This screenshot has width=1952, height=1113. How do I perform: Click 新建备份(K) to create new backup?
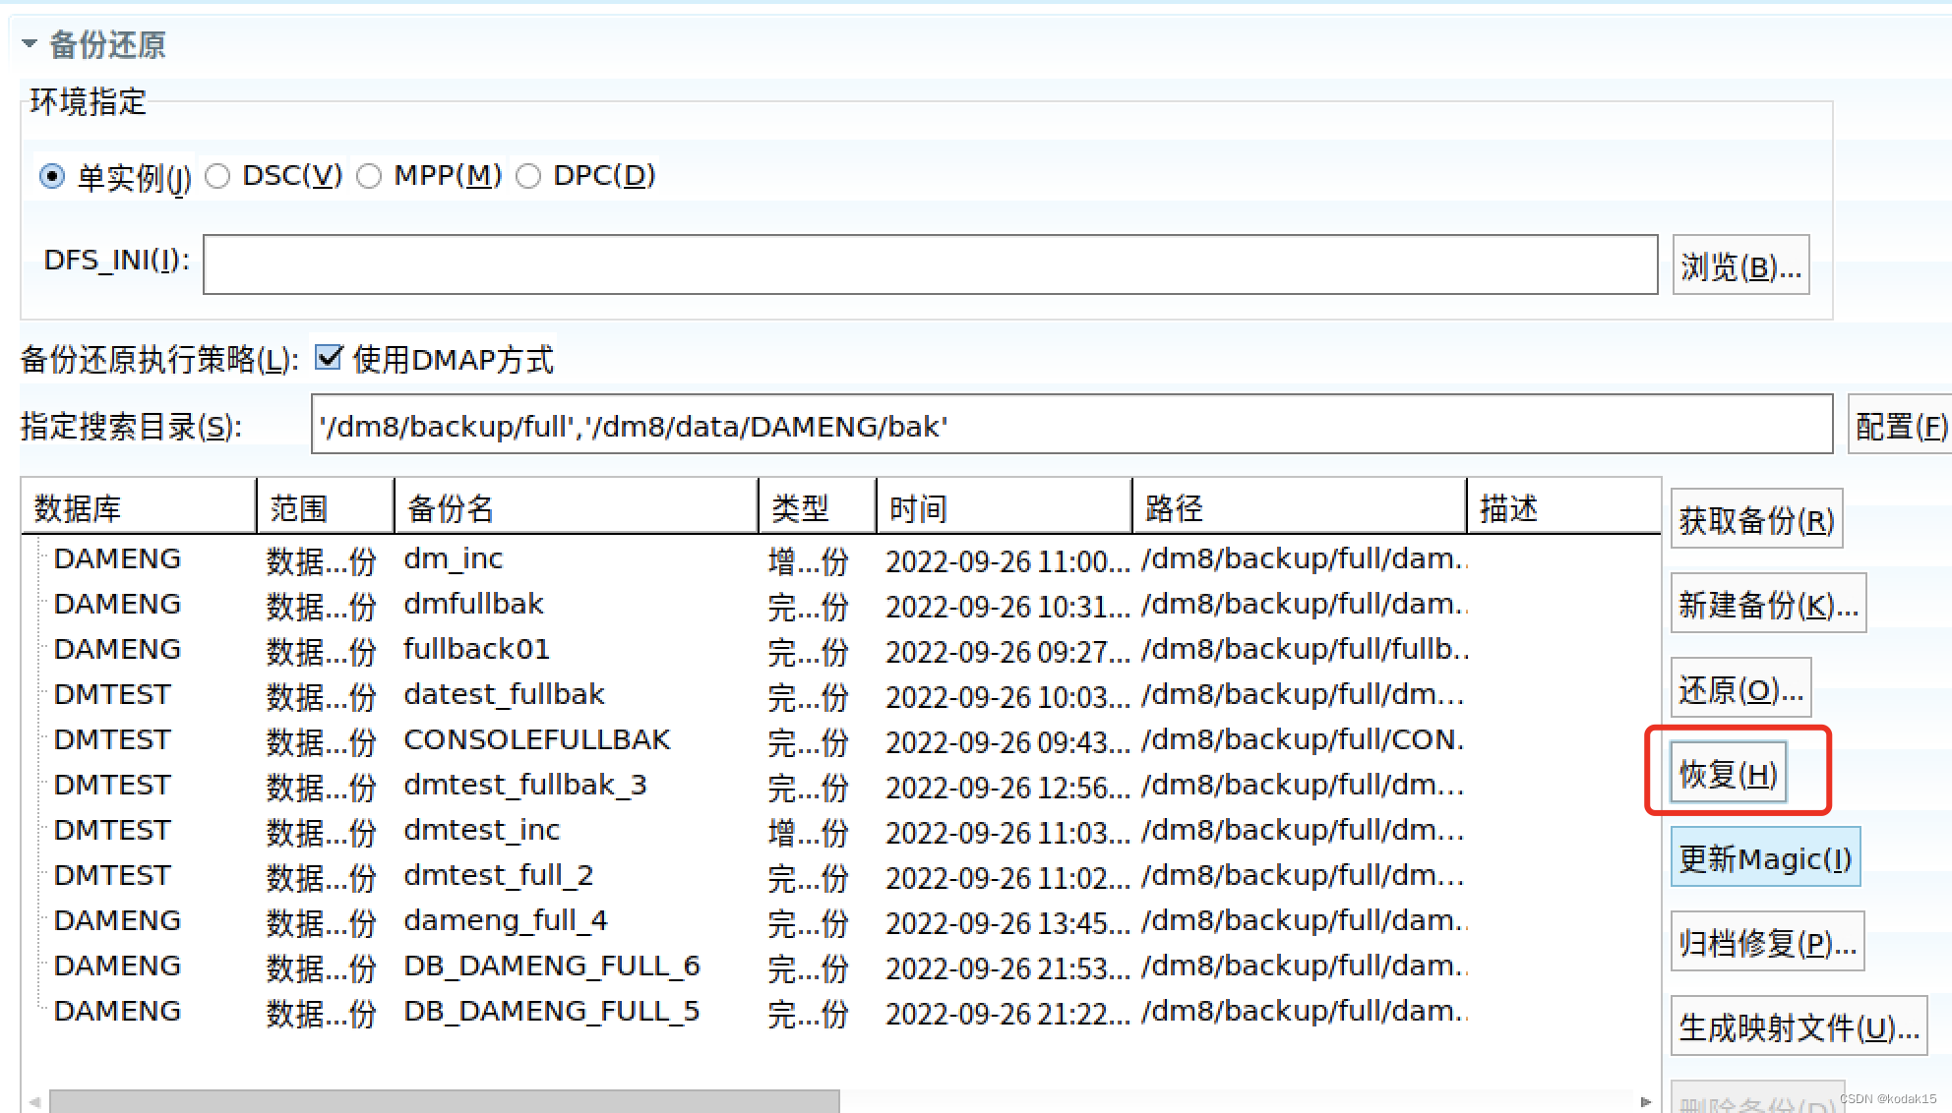pyautogui.click(x=1766, y=603)
